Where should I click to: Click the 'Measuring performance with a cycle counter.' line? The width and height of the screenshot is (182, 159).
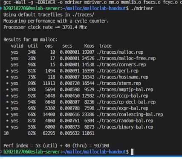pyautogui.click(x=56, y=21)
